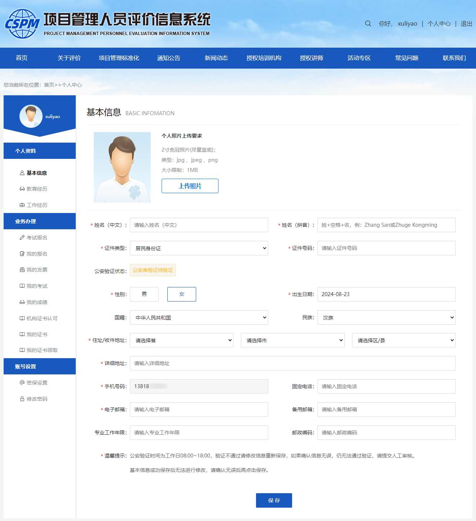The height and width of the screenshot is (521, 476).
Task: Click the 我的发票 invoice icon
Action: point(22,270)
